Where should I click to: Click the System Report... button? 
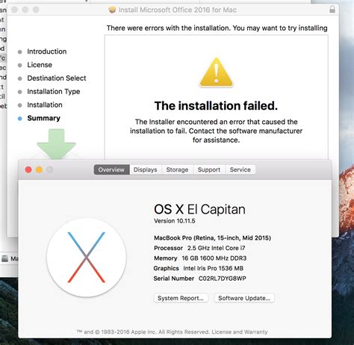coord(181,298)
